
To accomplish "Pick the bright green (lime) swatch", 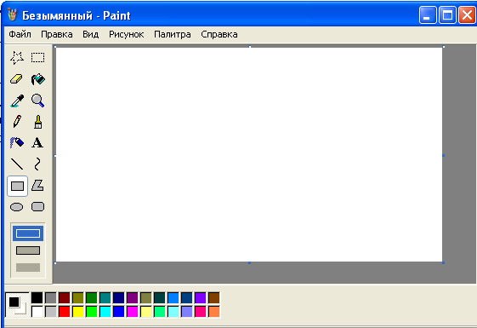I will pyautogui.click(x=92, y=312).
